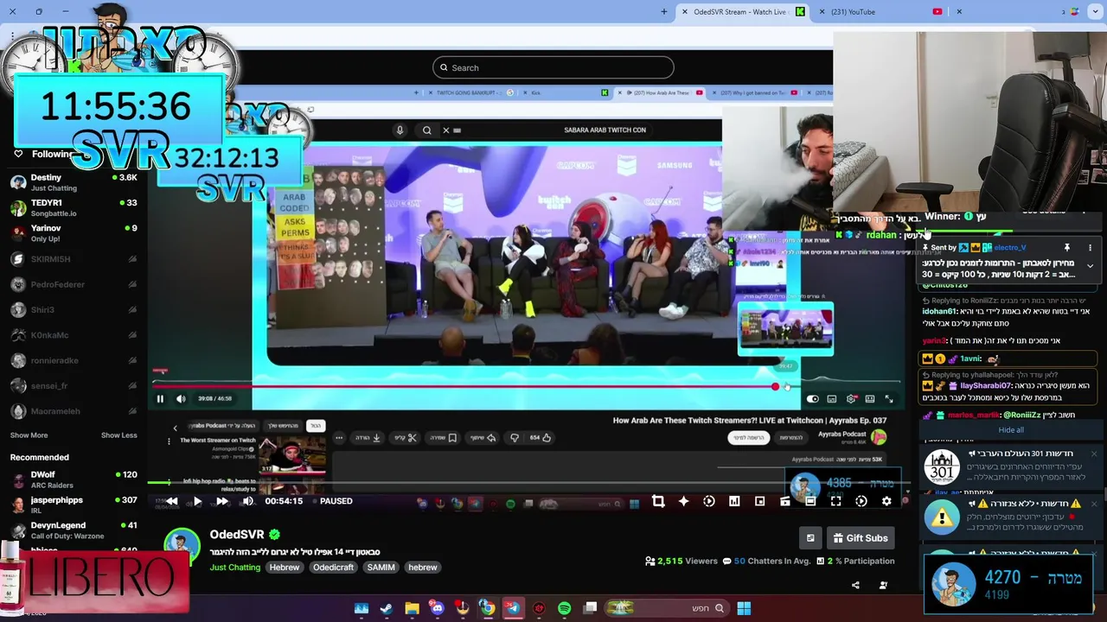The height and width of the screenshot is (622, 1107).
Task: Click the stream stats bar-chart icon
Action: (734, 501)
